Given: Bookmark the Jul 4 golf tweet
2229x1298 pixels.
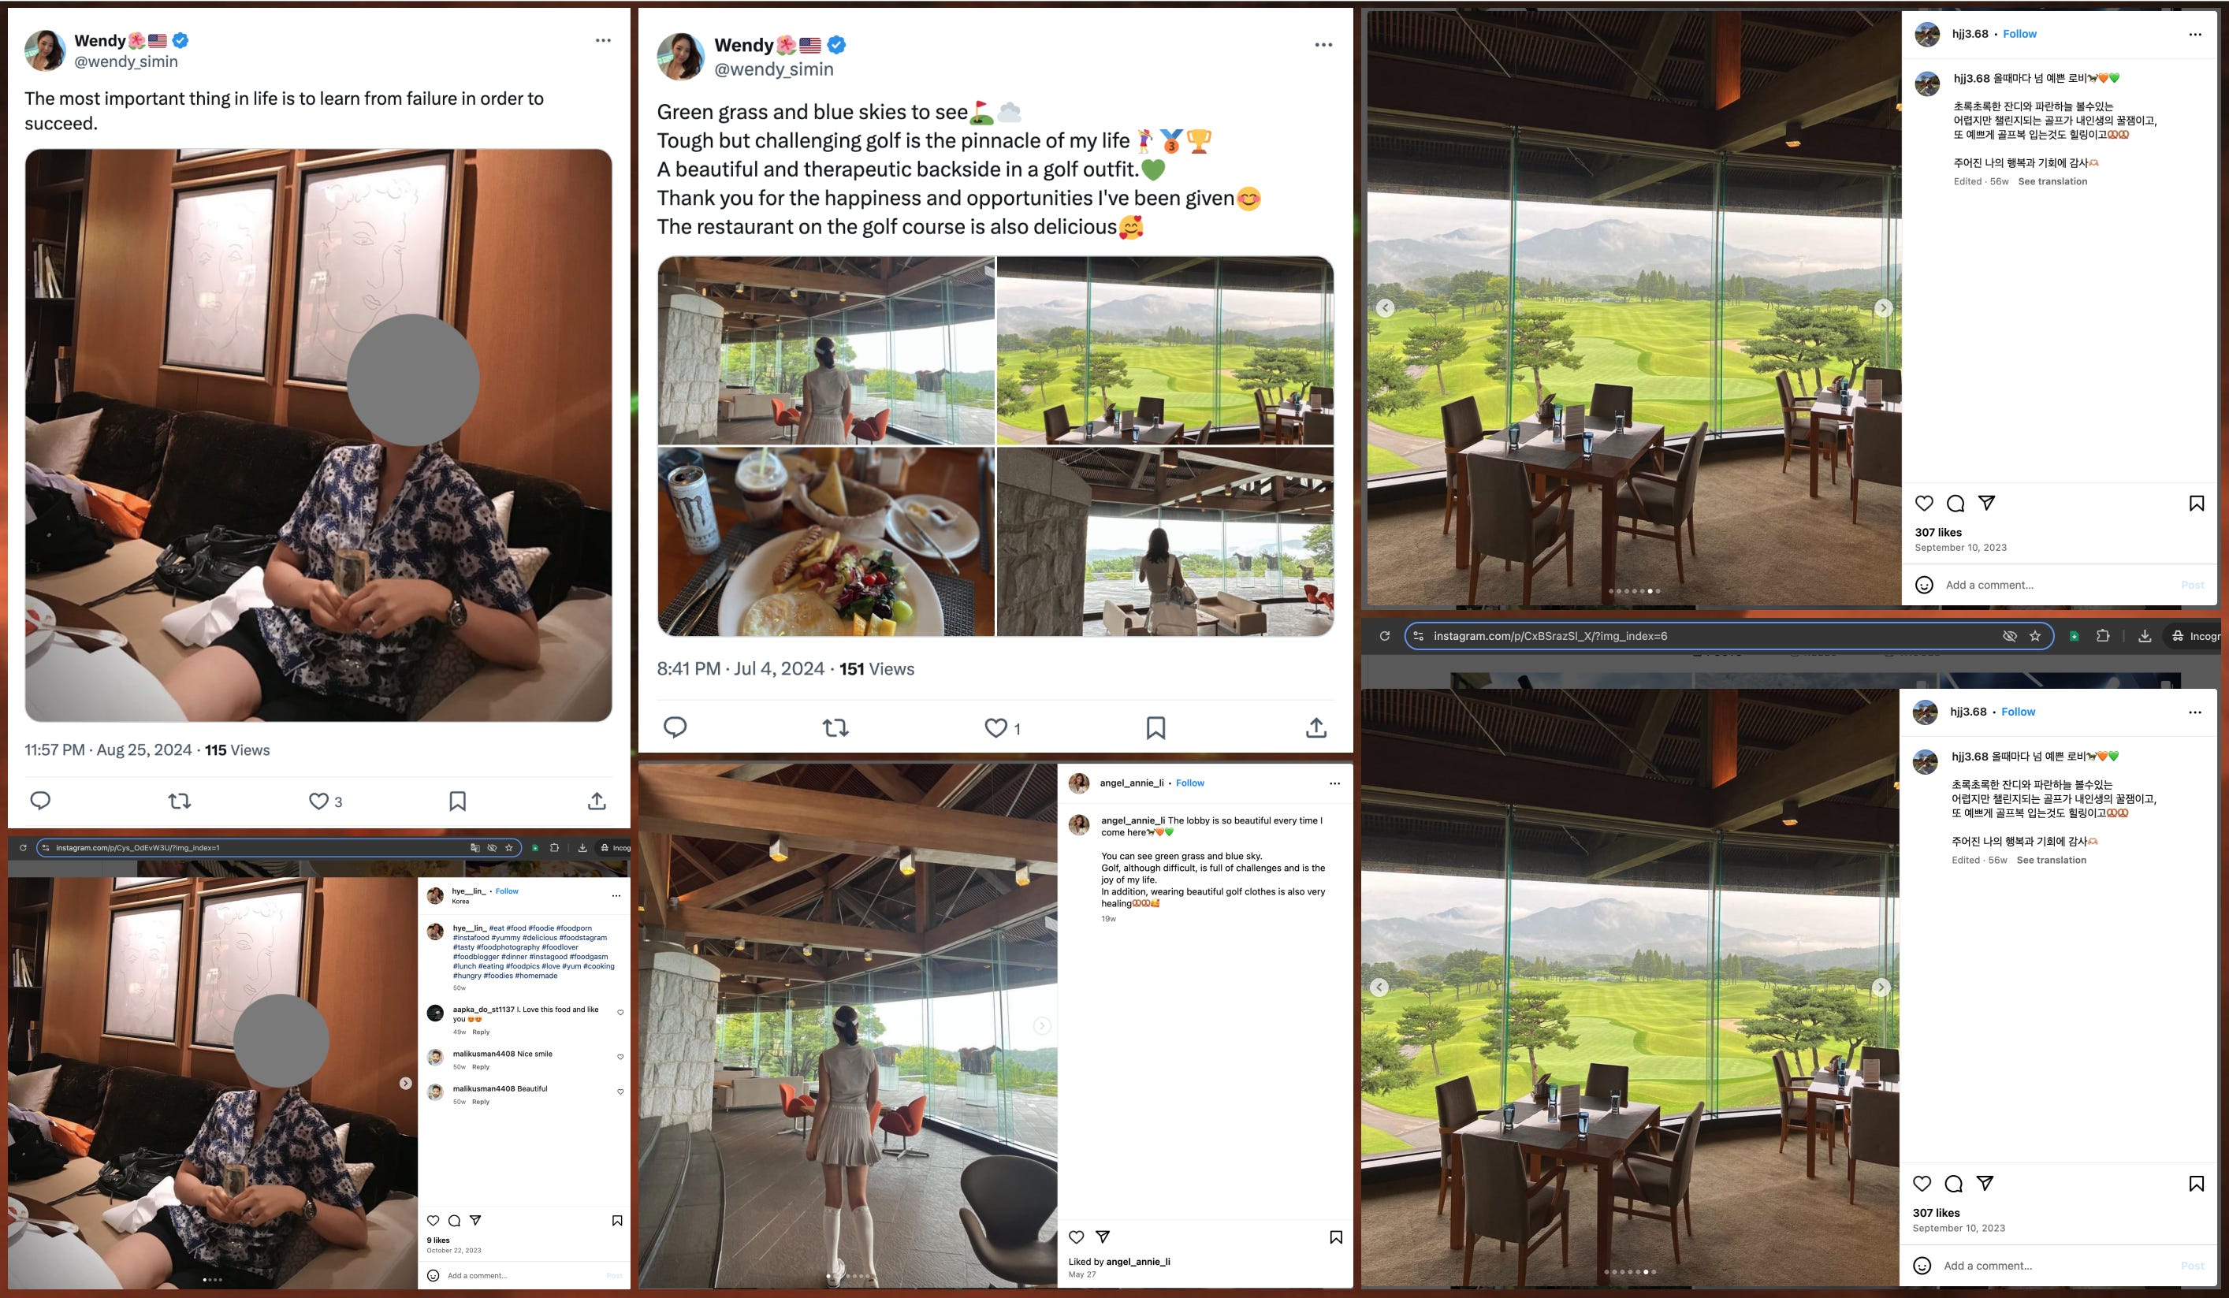Looking at the screenshot, I should (1155, 727).
